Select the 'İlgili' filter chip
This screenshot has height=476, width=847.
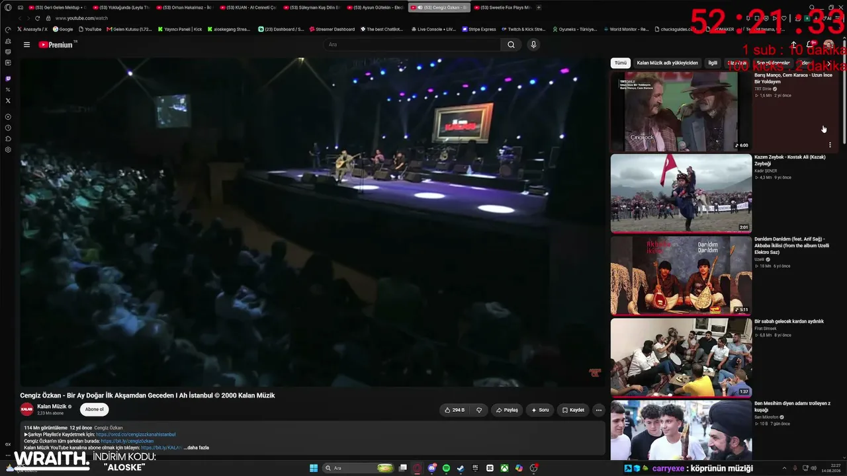click(713, 63)
